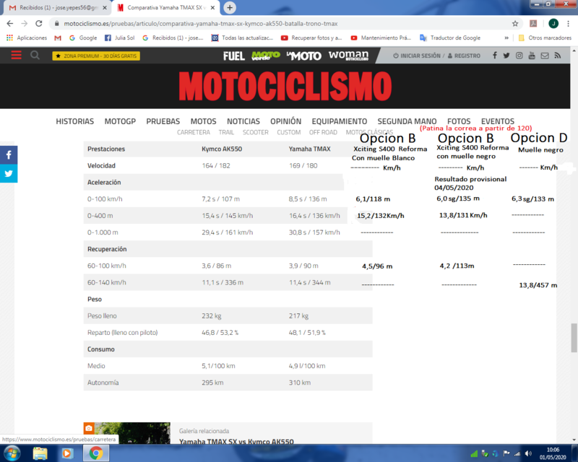Click the RSS feed icon
578x462 pixels.
tap(557, 56)
